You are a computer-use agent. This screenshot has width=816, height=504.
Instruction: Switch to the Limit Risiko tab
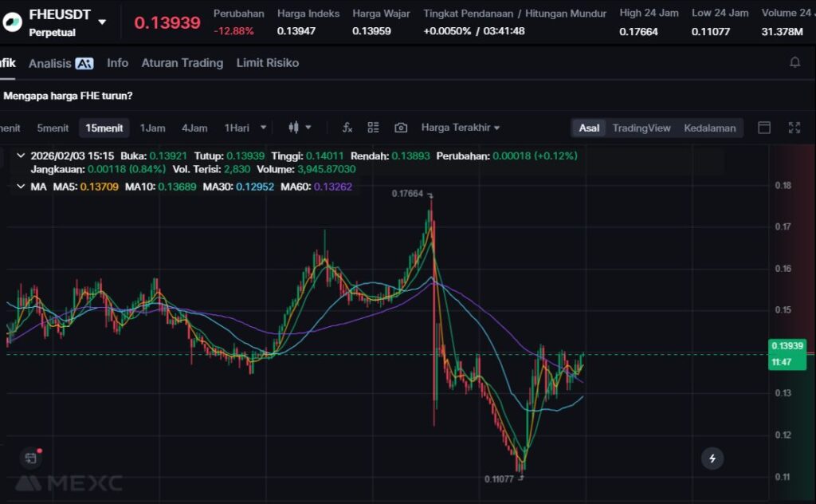tap(267, 63)
